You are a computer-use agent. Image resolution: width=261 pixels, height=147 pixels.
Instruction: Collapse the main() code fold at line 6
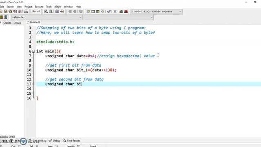point(33,51)
